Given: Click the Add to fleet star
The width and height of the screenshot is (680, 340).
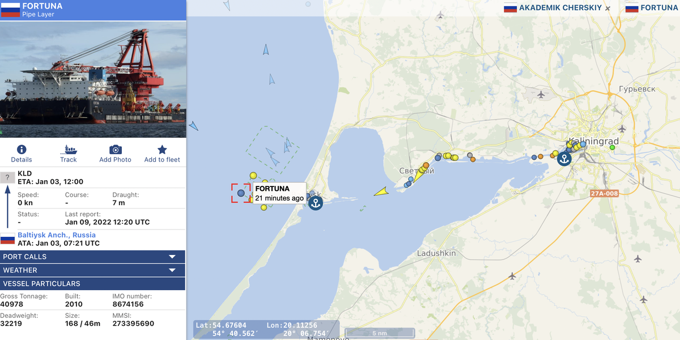Looking at the screenshot, I should (162, 150).
